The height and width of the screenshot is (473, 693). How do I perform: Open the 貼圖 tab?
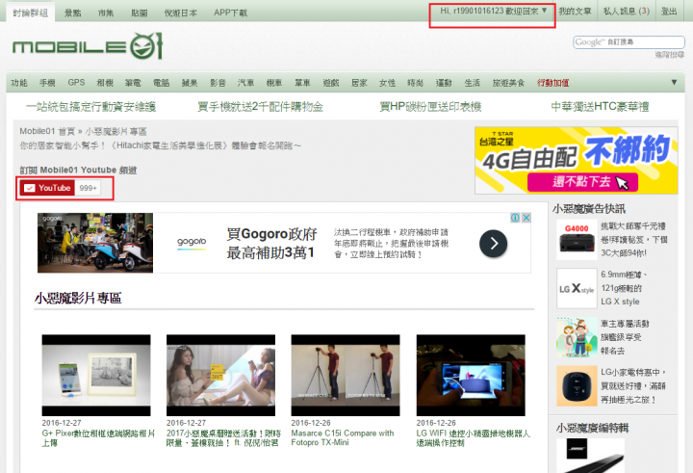[140, 13]
